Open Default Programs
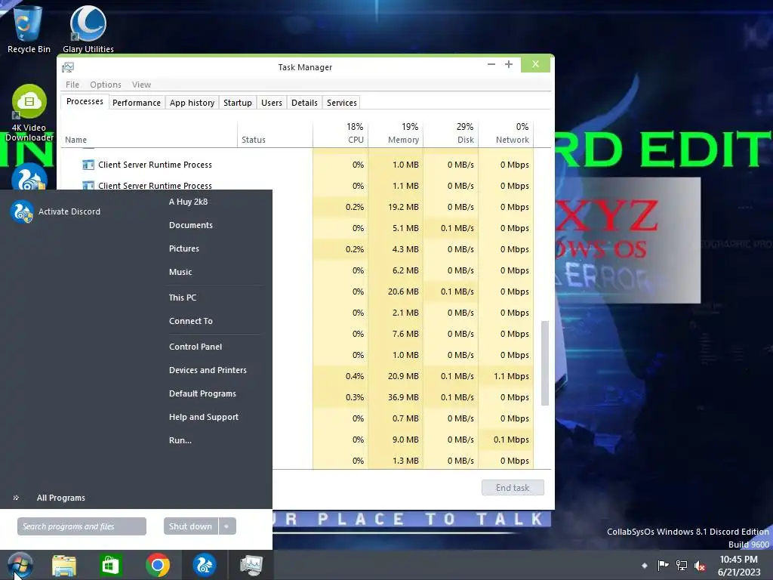 click(x=202, y=393)
